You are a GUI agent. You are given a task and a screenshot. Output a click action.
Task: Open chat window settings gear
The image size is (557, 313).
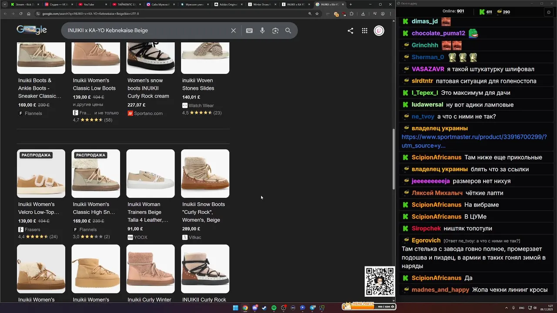pyautogui.click(x=549, y=12)
